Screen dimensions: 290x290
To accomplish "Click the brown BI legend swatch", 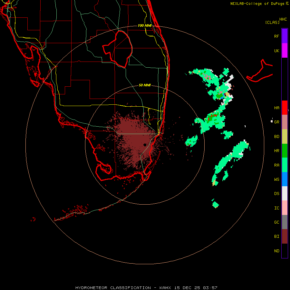I will tap(285, 237).
